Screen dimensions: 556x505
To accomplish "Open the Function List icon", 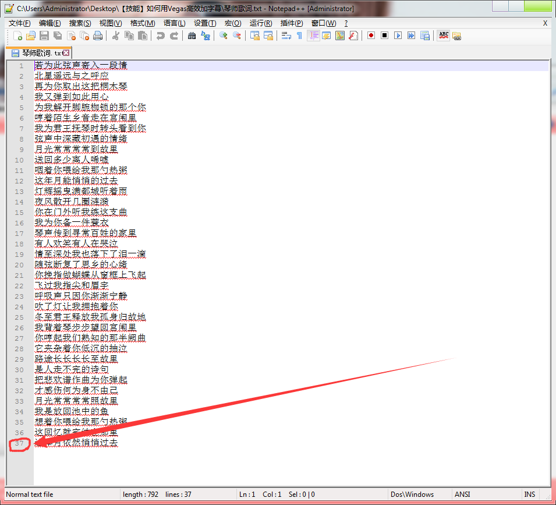I will coord(353,36).
